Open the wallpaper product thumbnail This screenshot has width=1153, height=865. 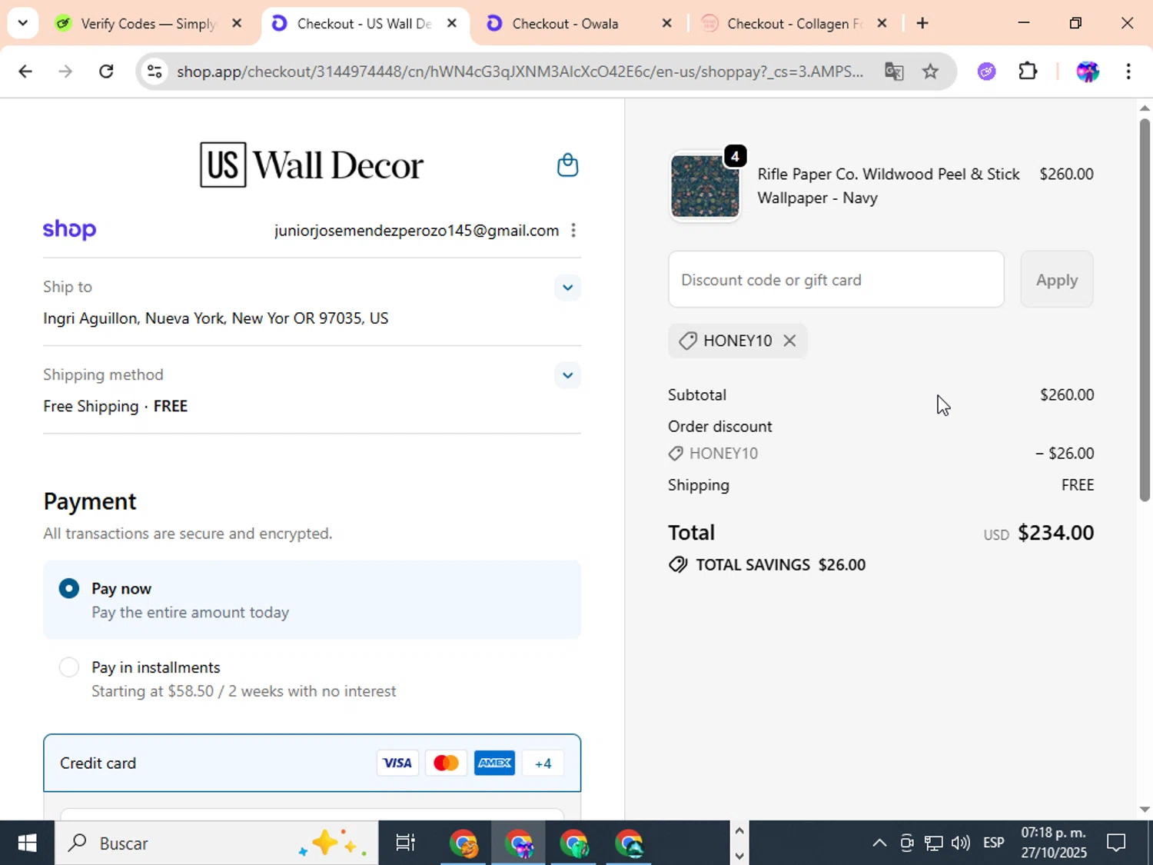(x=705, y=186)
